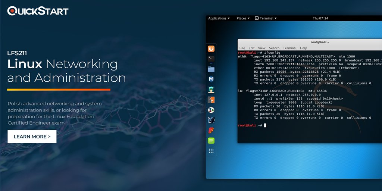Click the inet6 ::1 prefixlen 128 line
The height and width of the screenshot is (191, 382).
coord(298,98)
